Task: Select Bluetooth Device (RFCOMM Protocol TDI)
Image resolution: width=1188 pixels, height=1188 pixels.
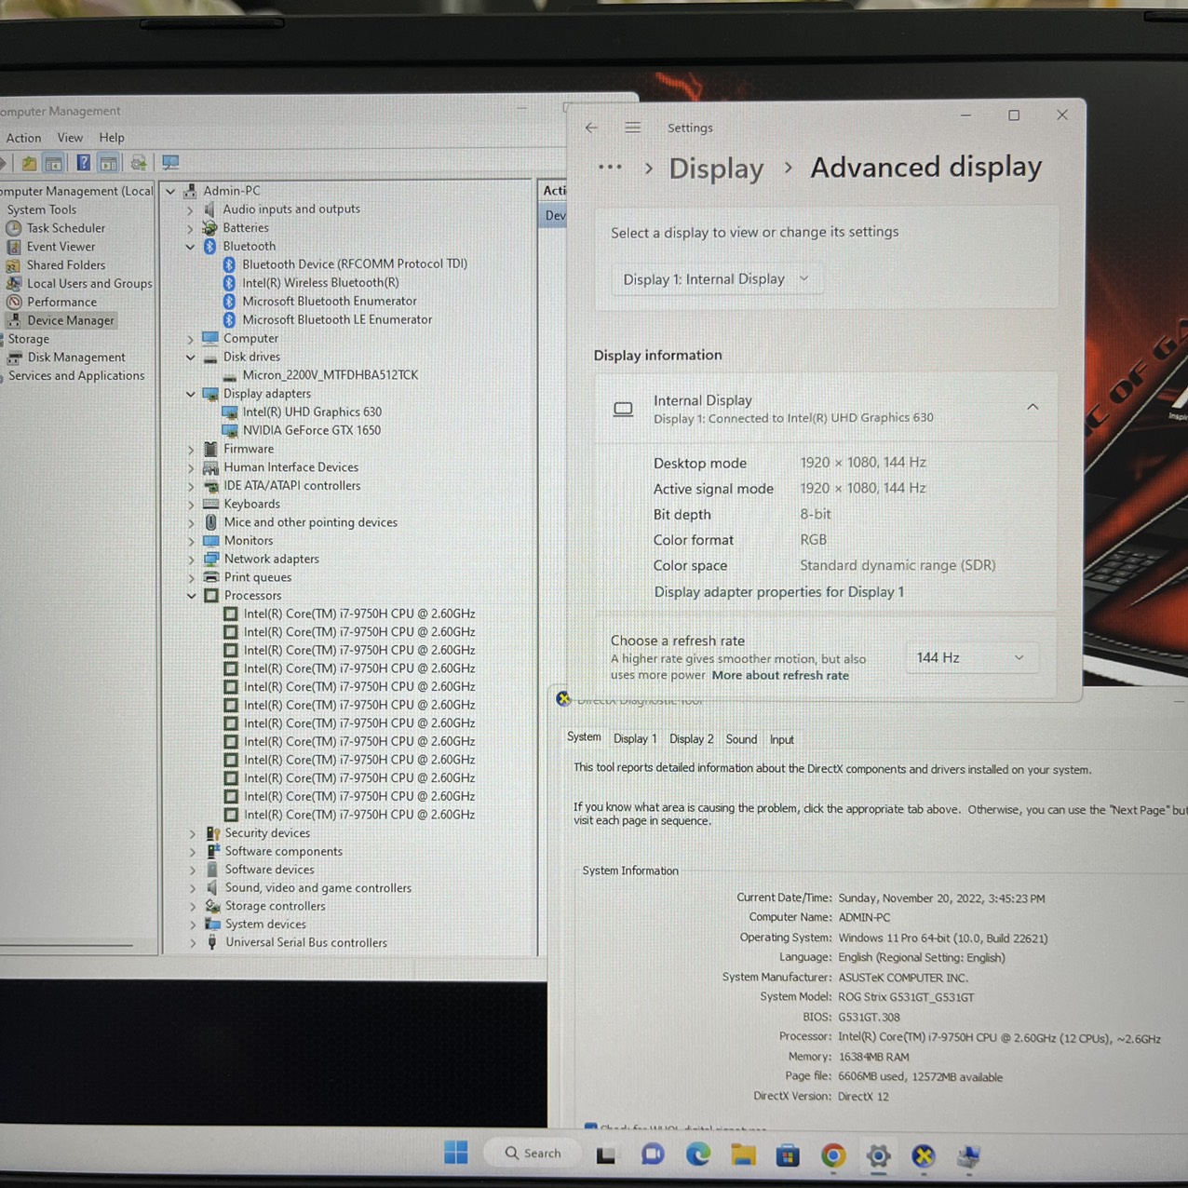Action: pyautogui.click(x=355, y=264)
